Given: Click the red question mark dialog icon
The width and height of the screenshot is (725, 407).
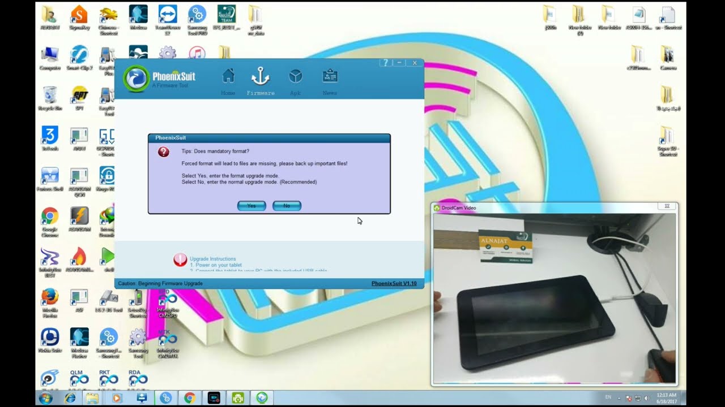Looking at the screenshot, I should coord(164,151).
